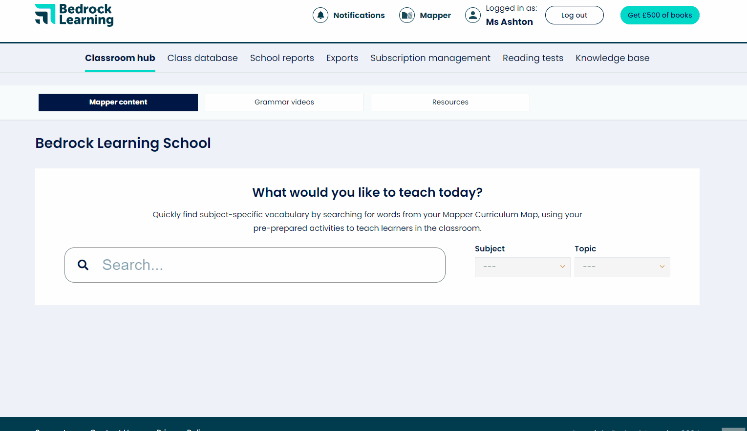This screenshot has width=747, height=431.
Task: Open Subscription management tab
Action: [430, 58]
